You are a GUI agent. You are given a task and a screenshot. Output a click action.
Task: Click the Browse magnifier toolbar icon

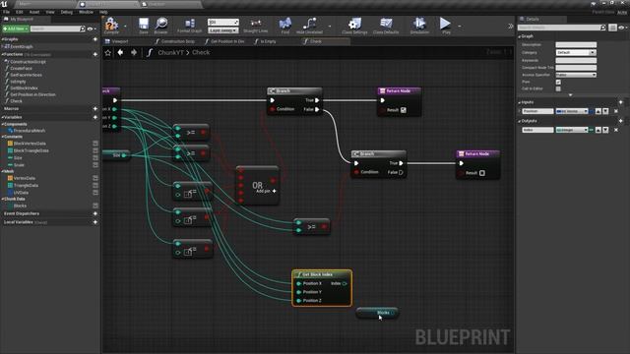tap(161, 26)
